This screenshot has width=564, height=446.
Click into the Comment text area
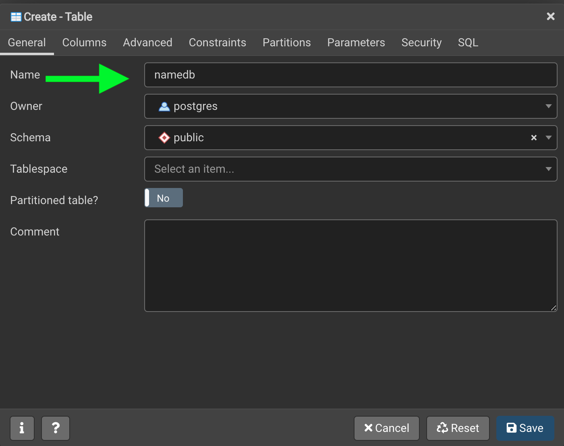click(x=350, y=266)
